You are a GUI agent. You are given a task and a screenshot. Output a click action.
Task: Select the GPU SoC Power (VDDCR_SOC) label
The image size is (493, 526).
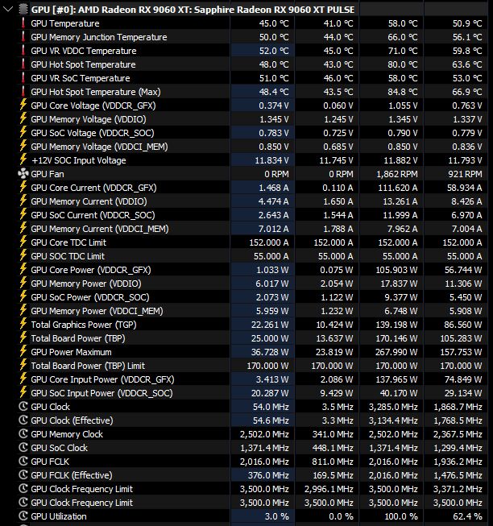tap(90, 297)
